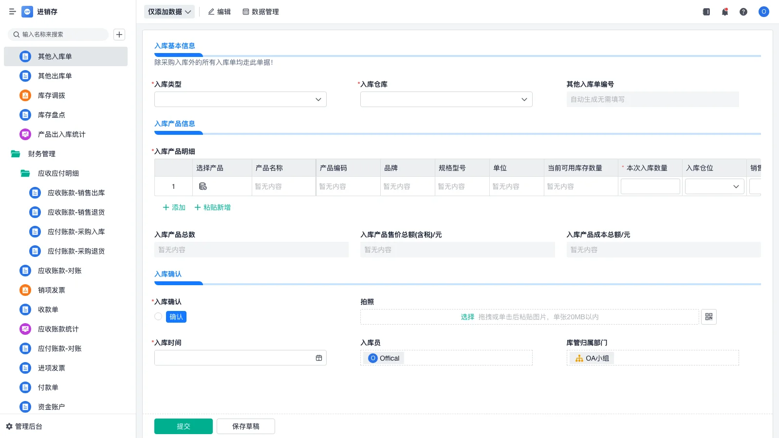Click the green 提交 button
779x438 pixels.
coord(184,426)
